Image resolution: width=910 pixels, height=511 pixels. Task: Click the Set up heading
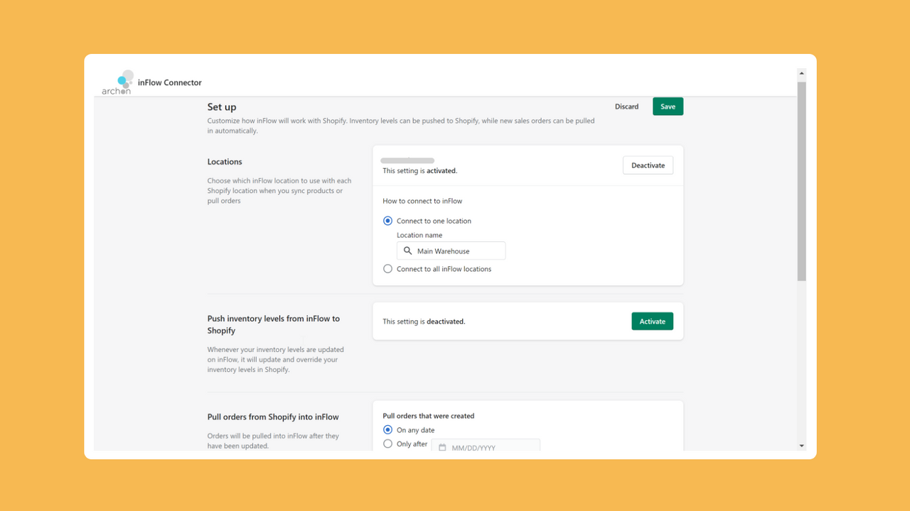pyautogui.click(x=222, y=107)
